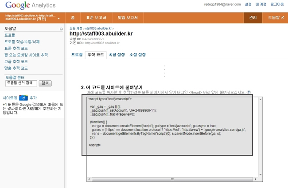Click the 도움말 센터 검색 input field
Image resolution: width=288 pixels, height=188 pixels.
pyautogui.click(x=21, y=83)
